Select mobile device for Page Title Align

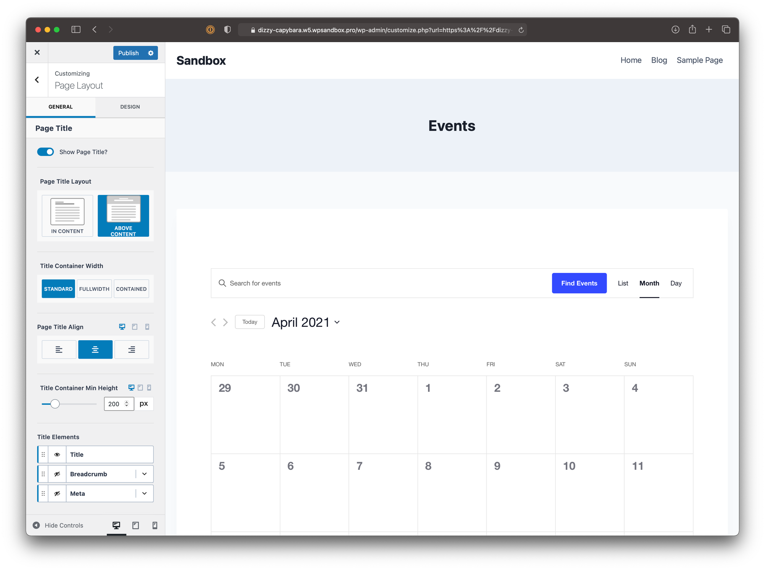[147, 327]
